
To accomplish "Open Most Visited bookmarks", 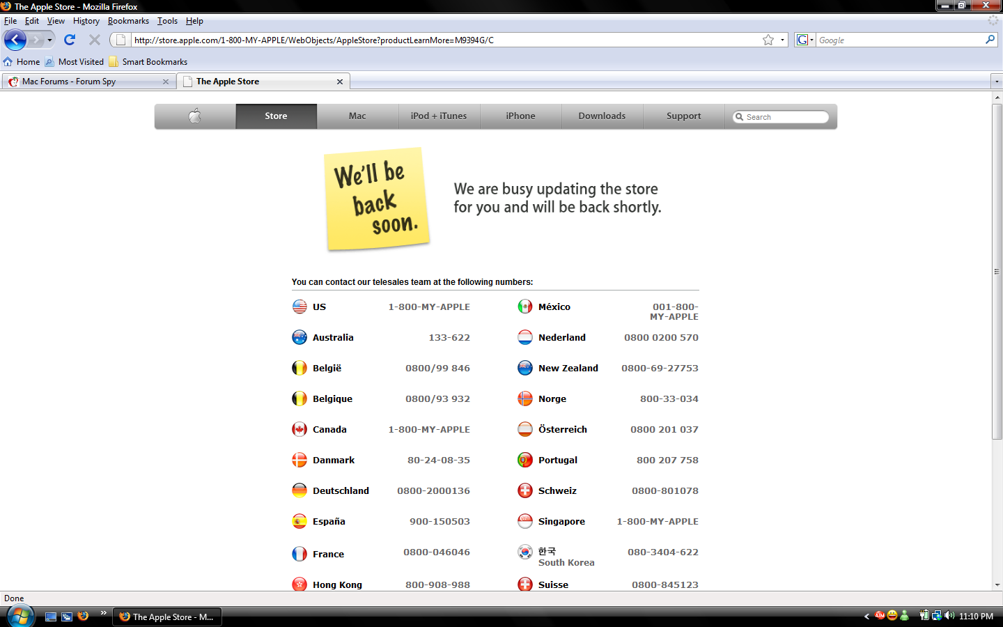I will pyautogui.click(x=75, y=61).
